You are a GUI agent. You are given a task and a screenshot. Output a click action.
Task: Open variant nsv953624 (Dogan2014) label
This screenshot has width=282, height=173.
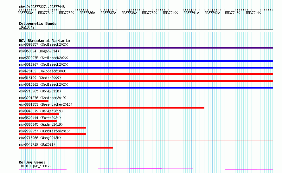tap(39, 51)
